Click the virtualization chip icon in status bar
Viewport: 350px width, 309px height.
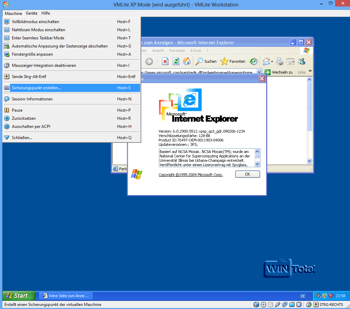(x=299, y=305)
